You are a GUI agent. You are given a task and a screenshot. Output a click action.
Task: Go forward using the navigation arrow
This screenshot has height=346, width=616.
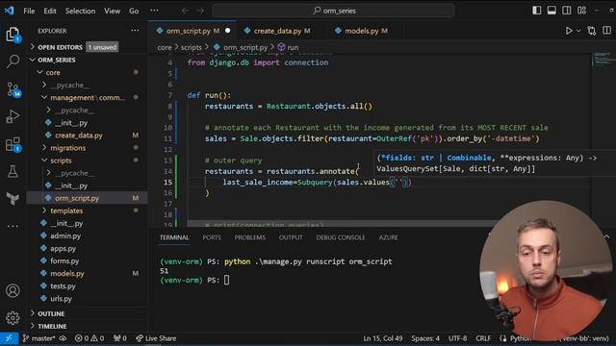200,11
